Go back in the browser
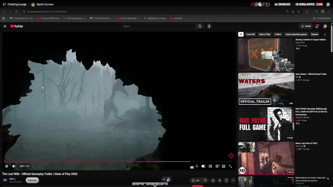The width and height of the screenshot is (333, 187). [x=4, y=11]
